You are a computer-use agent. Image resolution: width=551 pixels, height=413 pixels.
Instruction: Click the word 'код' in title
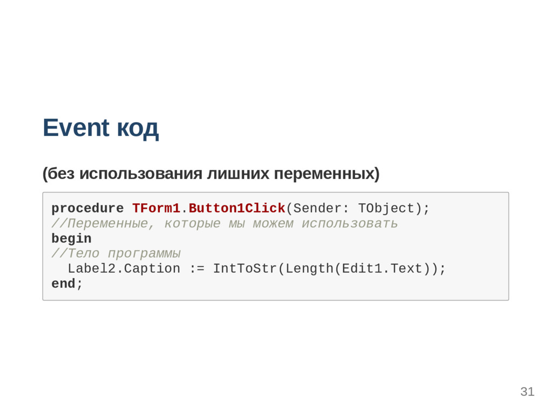click(x=138, y=129)
